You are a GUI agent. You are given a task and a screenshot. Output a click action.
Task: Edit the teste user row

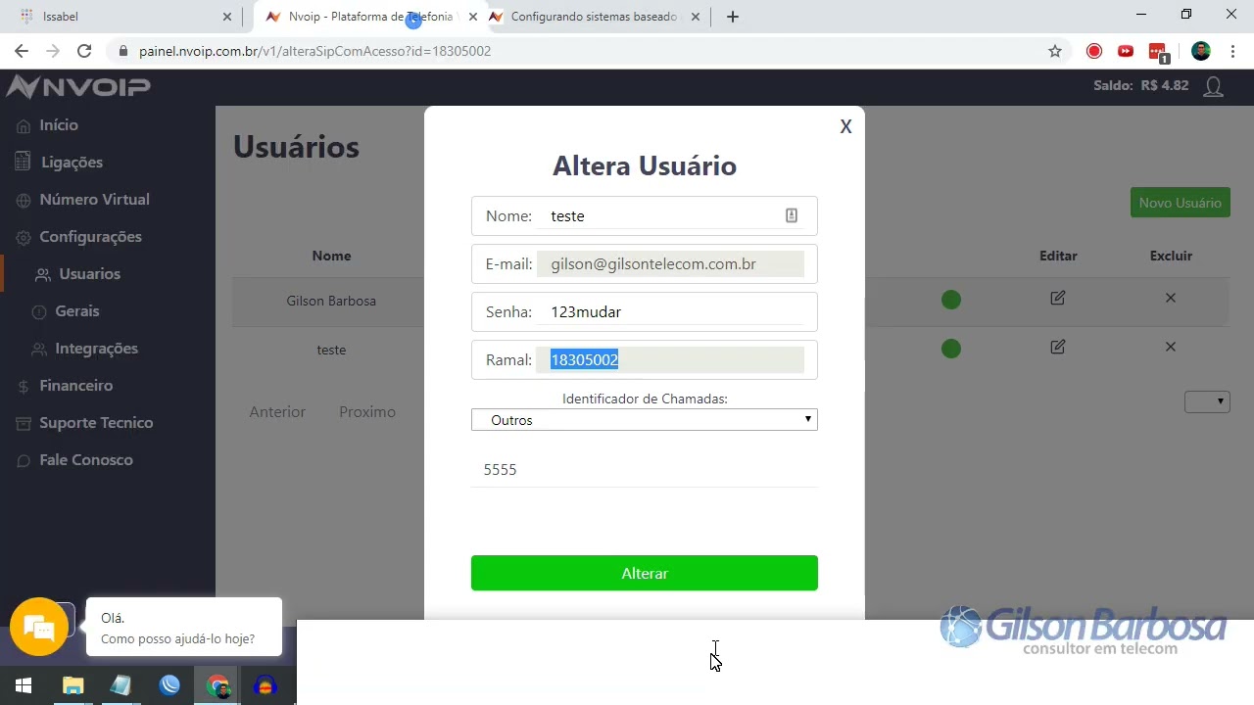[1057, 347]
